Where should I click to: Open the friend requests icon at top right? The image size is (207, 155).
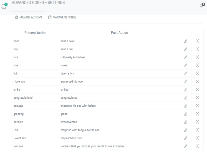click(202, 5)
